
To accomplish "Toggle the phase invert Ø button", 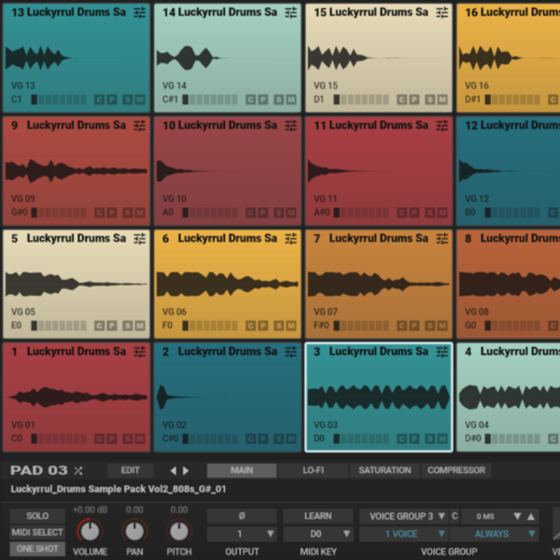I will tap(242, 516).
